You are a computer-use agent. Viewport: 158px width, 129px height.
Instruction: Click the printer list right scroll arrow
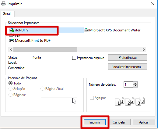144,50
